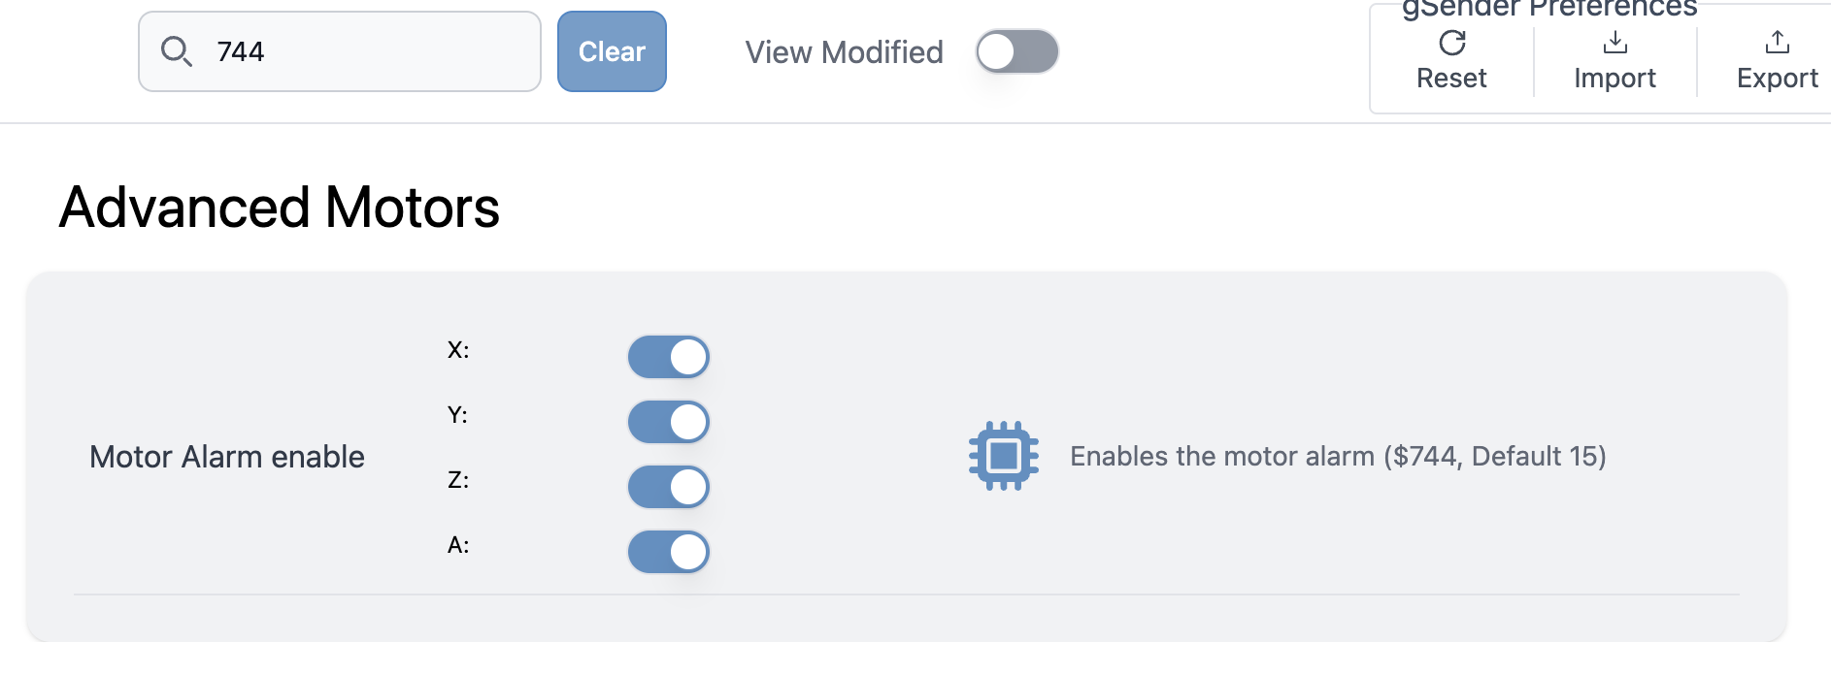Turn off the Z motor alarm toggle
Screen dimensions: 1831x675
[669, 487]
